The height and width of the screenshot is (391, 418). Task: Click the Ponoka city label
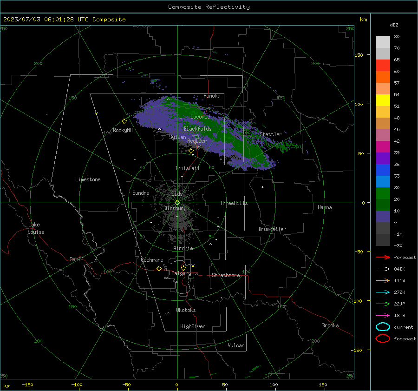pyautogui.click(x=212, y=96)
